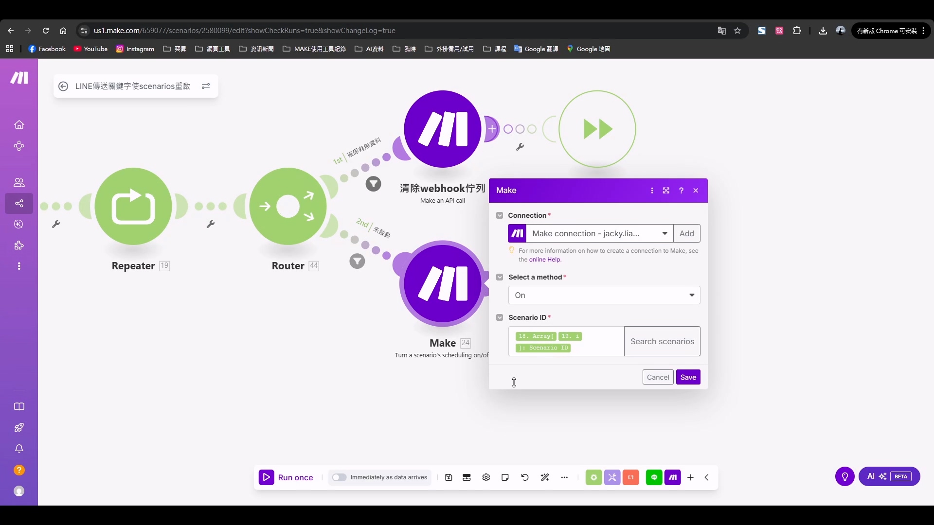
Task: Collapse the favorites toolbar with the chevron
Action: click(706, 477)
